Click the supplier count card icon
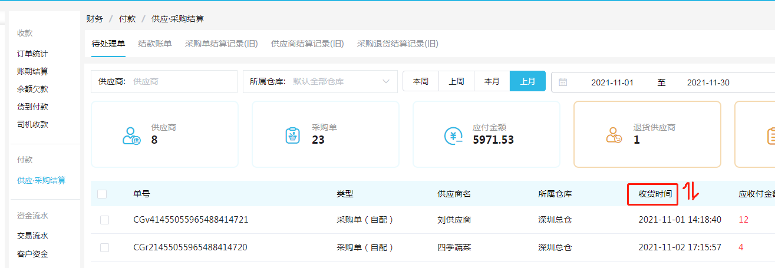This screenshot has width=775, height=268. click(131, 135)
